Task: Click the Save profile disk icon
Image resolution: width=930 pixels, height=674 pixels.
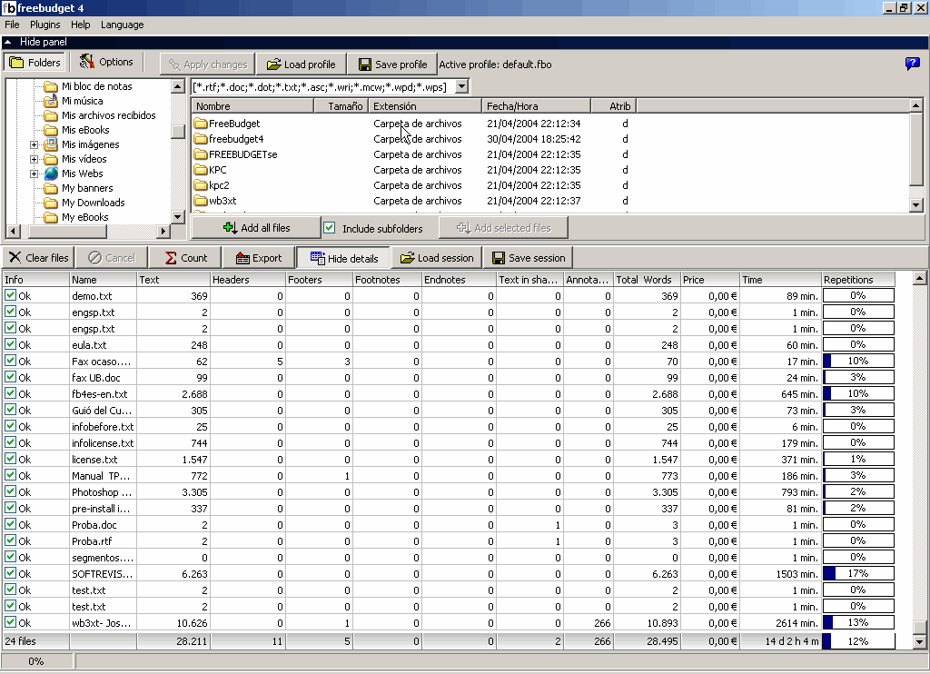Action: (x=364, y=64)
